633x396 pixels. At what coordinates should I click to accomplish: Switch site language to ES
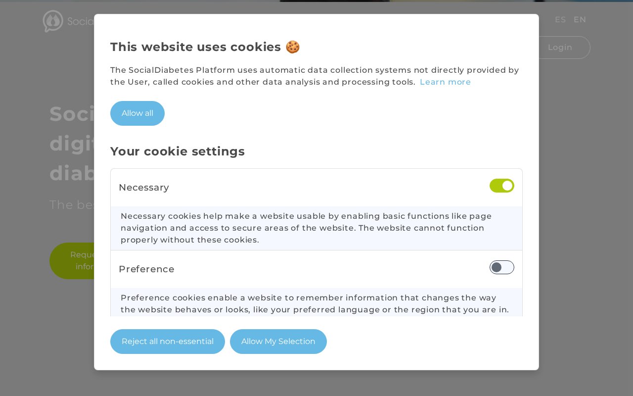pyautogui.click(x=560, y=20)
